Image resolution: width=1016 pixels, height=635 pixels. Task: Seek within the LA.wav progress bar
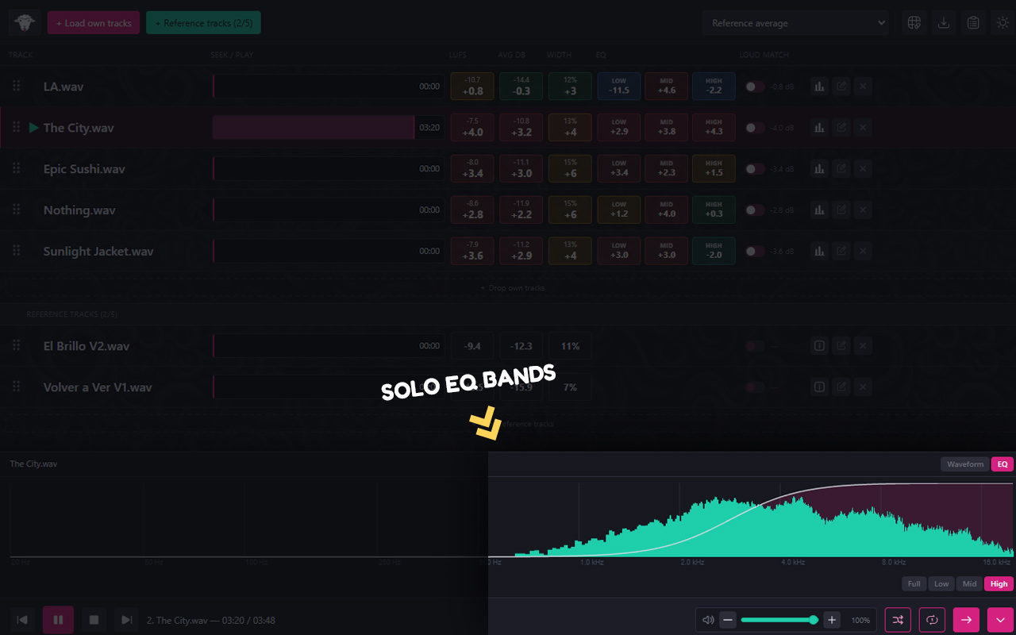coord(329,87)
